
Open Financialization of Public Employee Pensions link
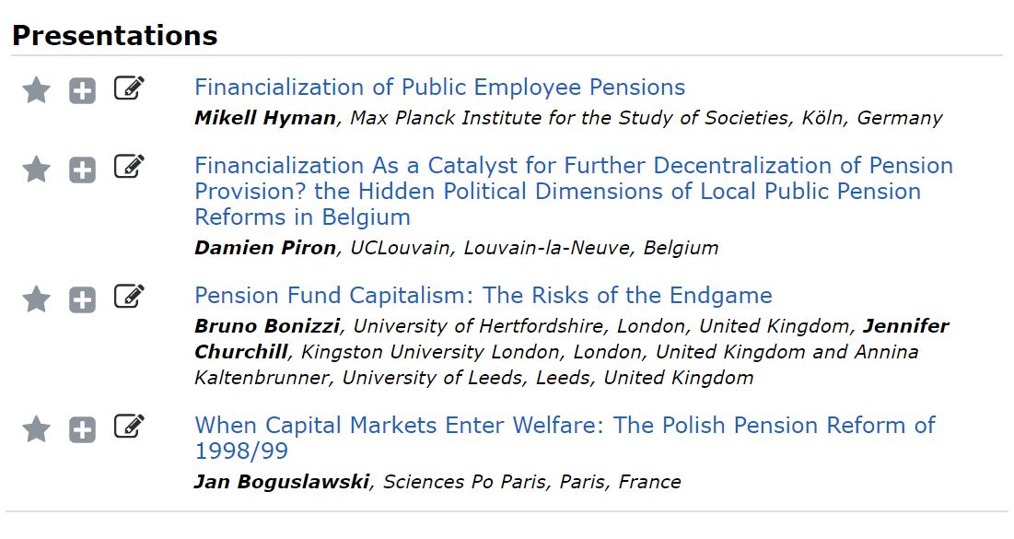pyautogui.click(x=439, y=88)
